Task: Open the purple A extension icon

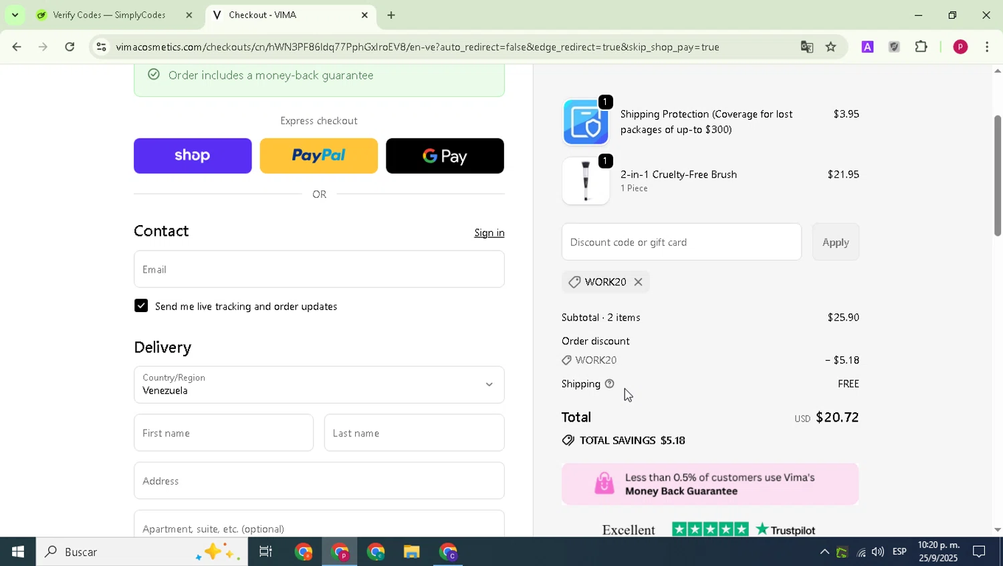Action: tap(867, 47)
